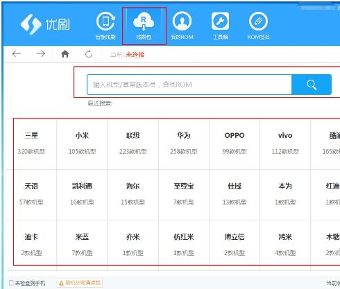Image resolution: width=340 pixels, height=289 pixels.
Task: Click the 木糖 brand tile at right edge
Action: coord(325,245)
